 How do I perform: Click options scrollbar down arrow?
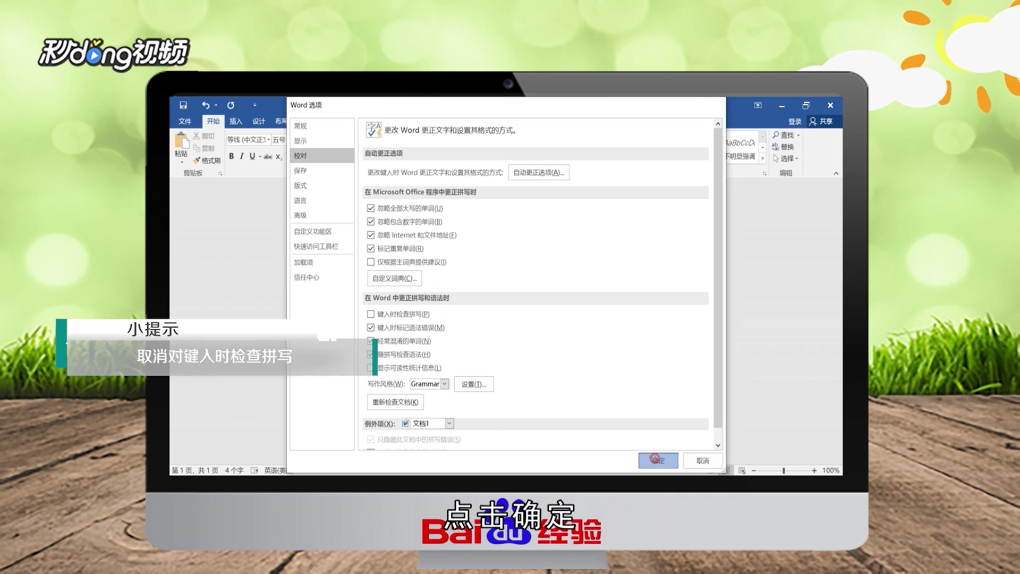pyautogui.click(x=718, y=445)
